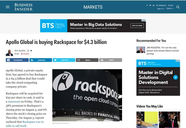Expand the Sign-in dropdown

(161, 9)
